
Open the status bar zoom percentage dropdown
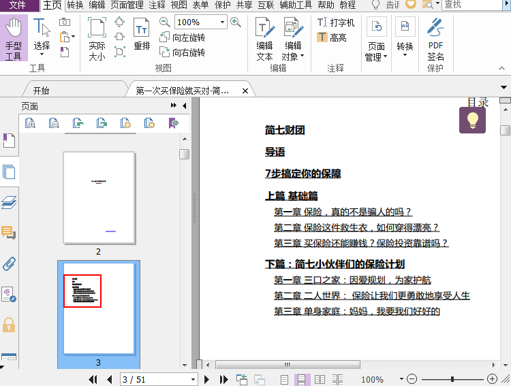401,379
